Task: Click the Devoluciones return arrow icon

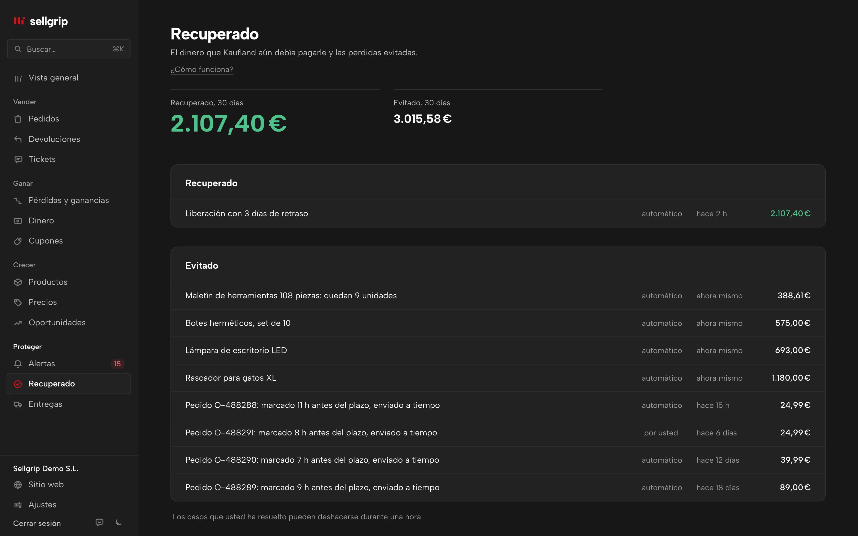Action: (18, 139)
